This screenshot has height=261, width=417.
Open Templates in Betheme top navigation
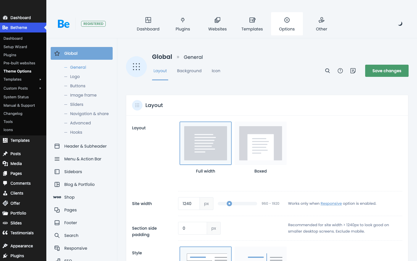pyautogui.click(x=252, y=24)
